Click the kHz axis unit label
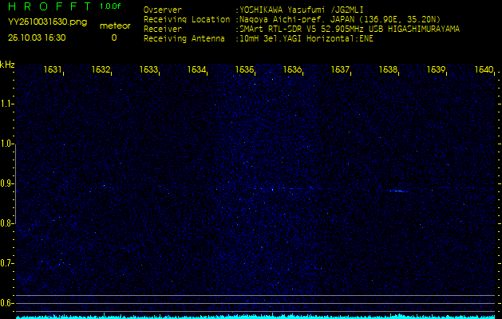This screenshot has height=319, width=502. click(x=7, y=65)
